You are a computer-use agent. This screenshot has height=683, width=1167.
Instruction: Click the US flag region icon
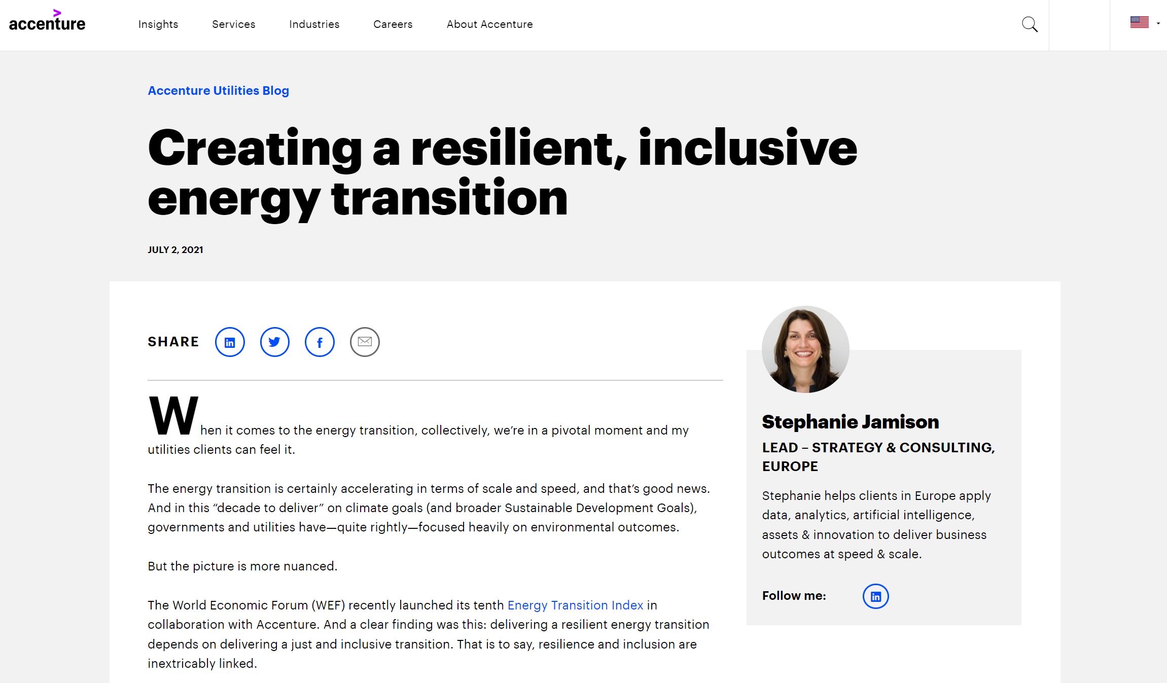[1140, 22]
